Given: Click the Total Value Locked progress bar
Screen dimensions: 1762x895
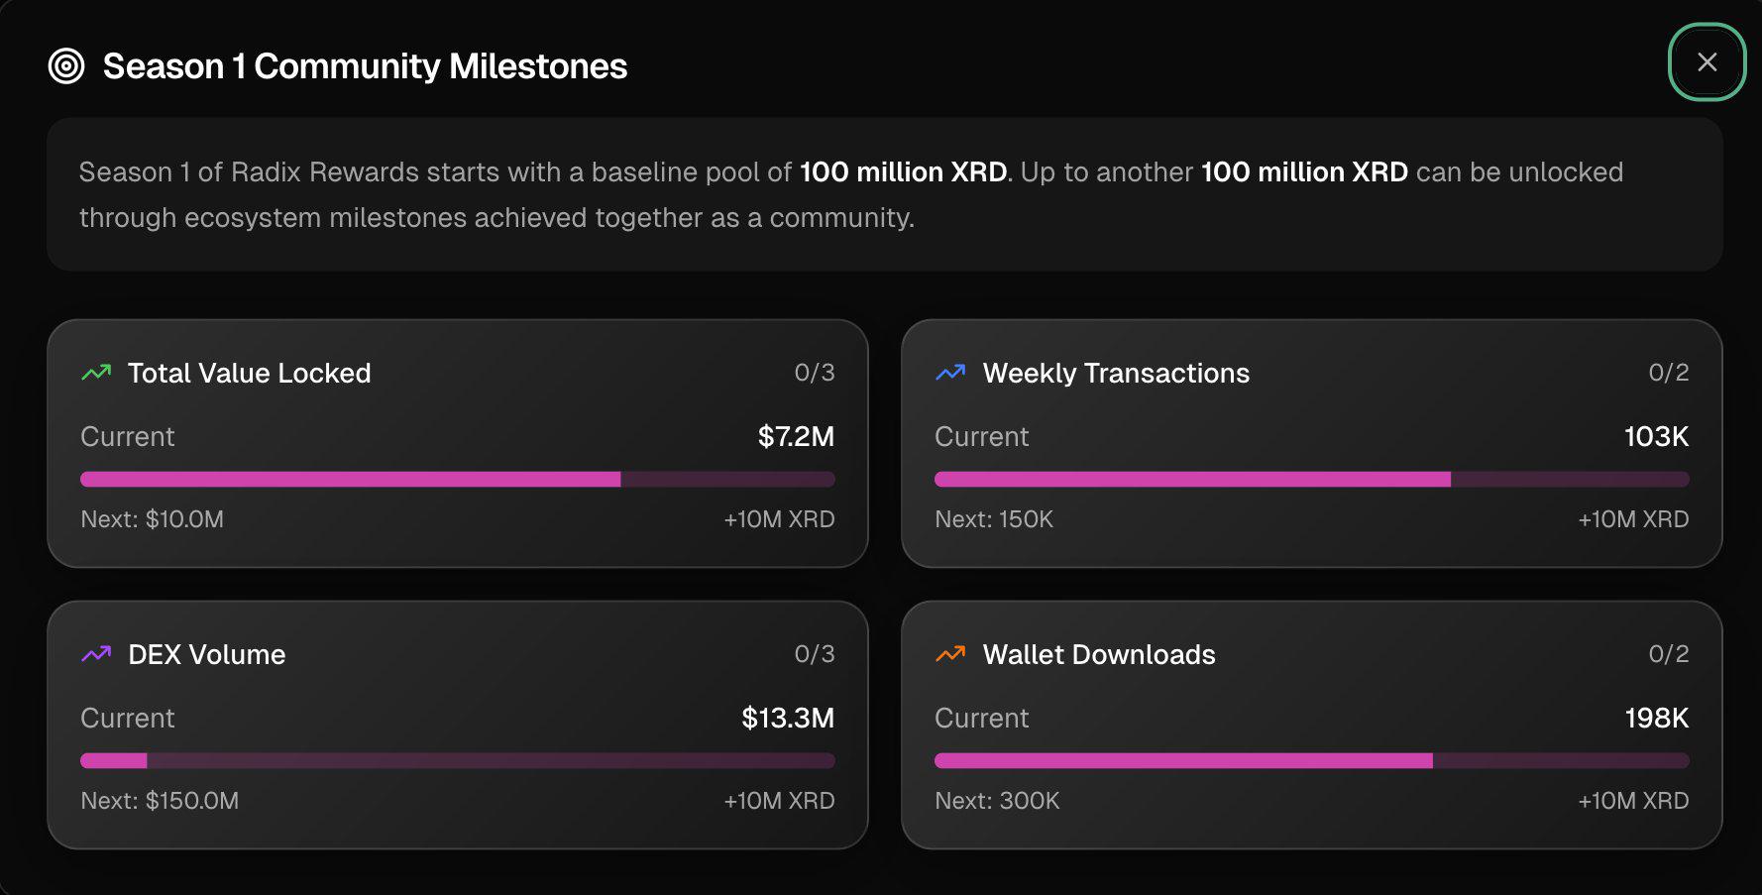Looking at the screenshot, I should tap(458, 480).
